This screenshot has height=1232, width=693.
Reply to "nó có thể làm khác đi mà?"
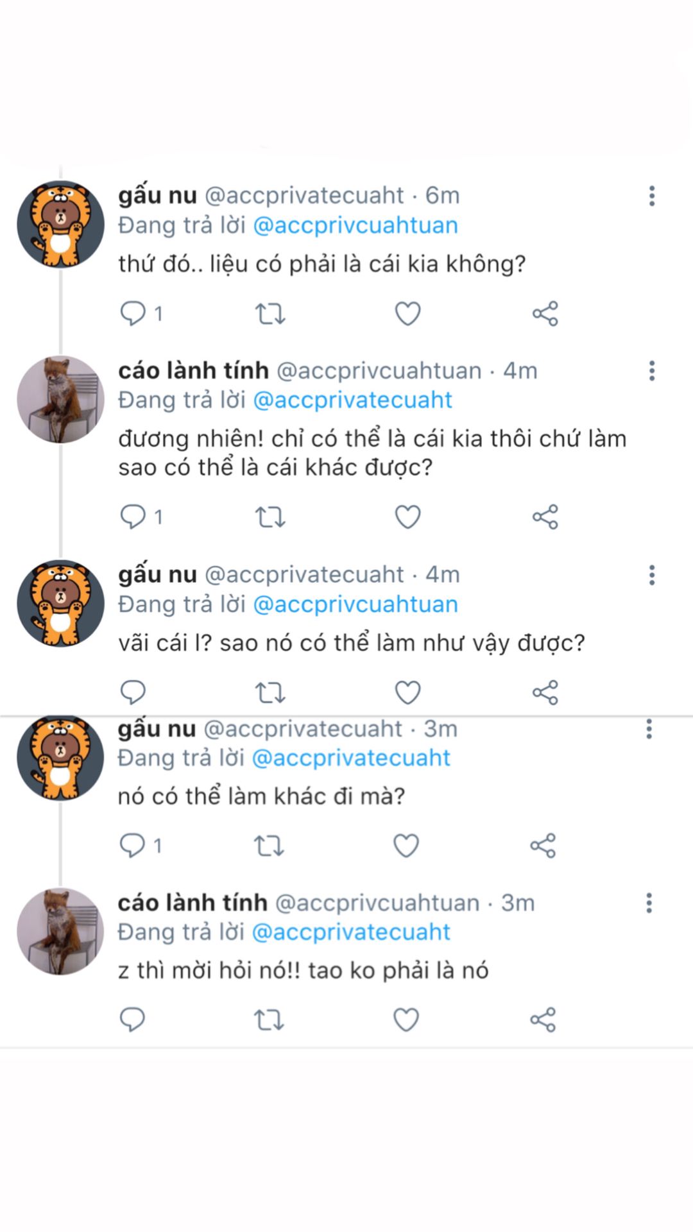tap(132, 846)
